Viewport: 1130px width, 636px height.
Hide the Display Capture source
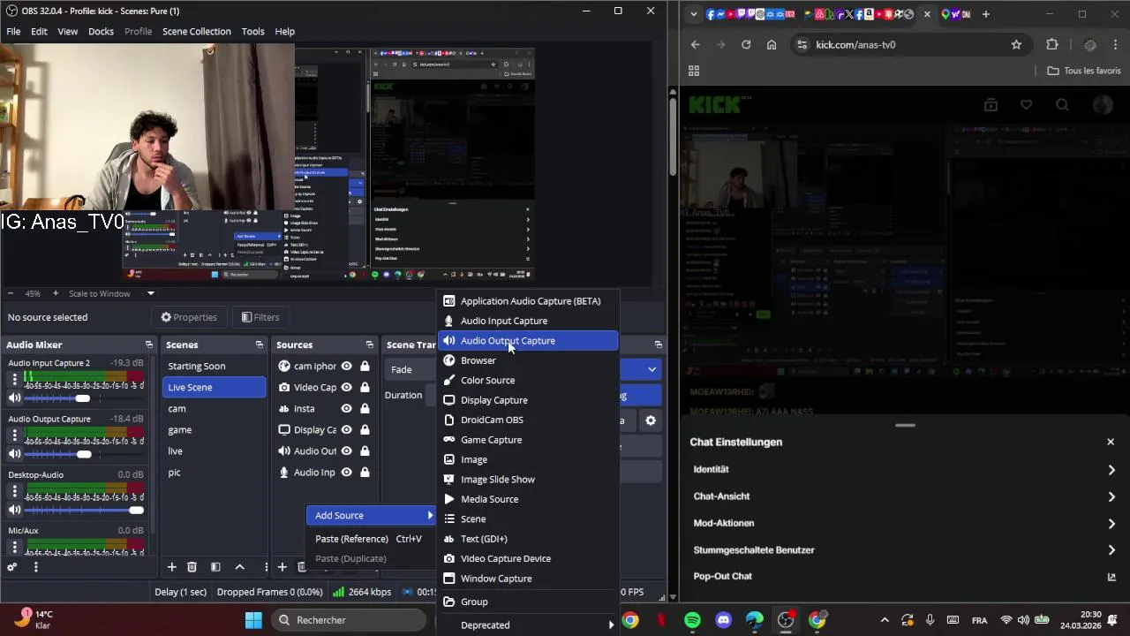[346, 429]
